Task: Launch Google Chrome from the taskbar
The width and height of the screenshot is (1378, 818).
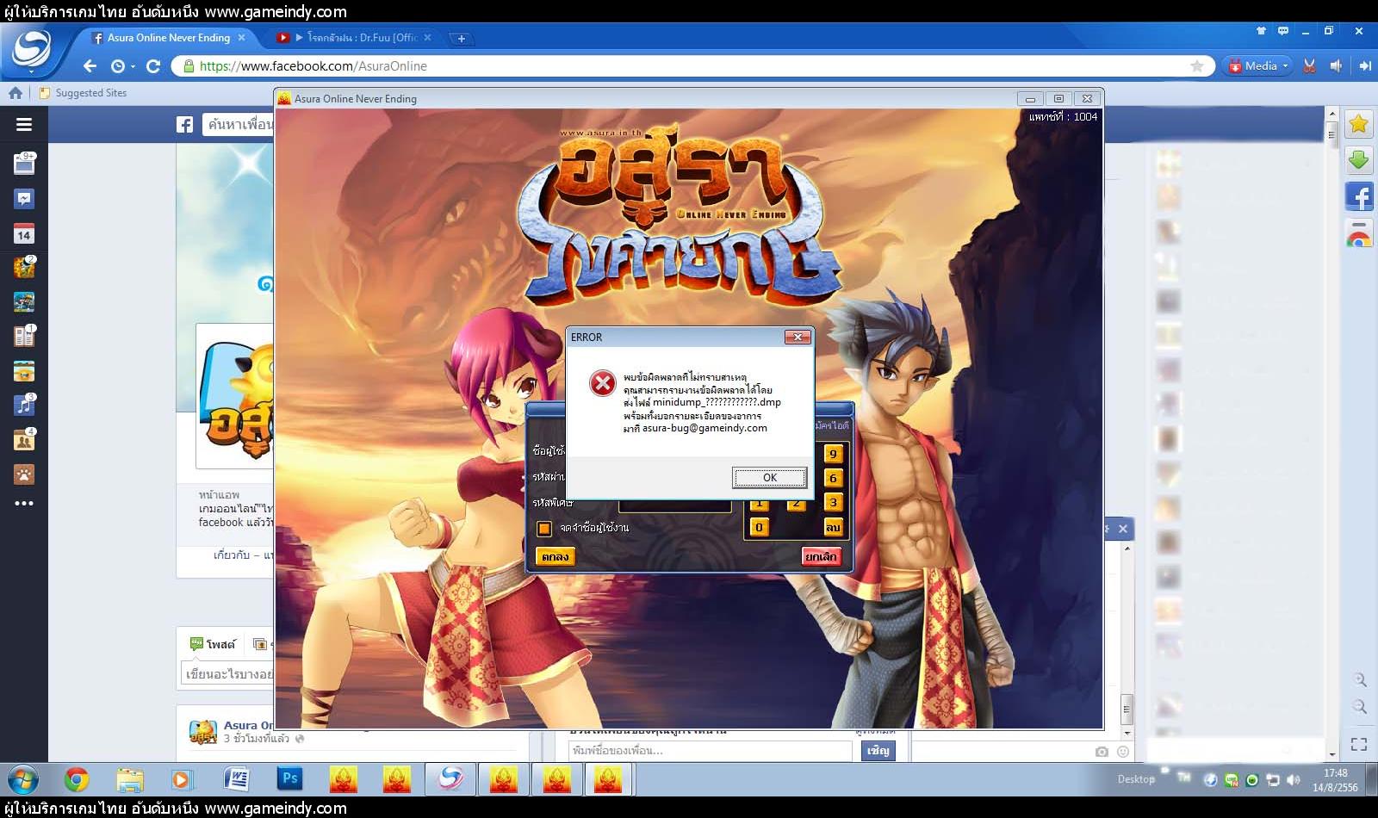Action: 77,780
